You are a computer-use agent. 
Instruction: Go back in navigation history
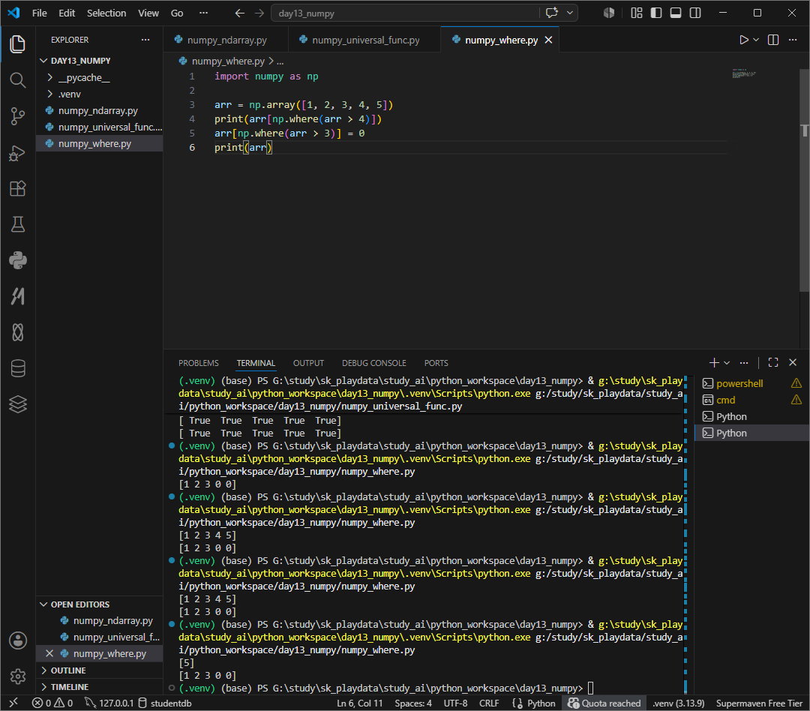[240, 13]
